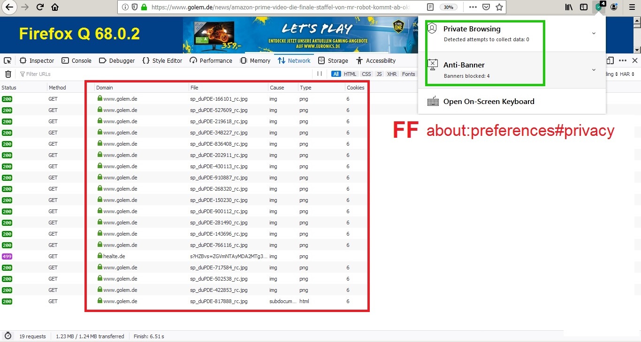The image size is (641, 342).
Task: Select the Network tab
Action: [294, 60]
